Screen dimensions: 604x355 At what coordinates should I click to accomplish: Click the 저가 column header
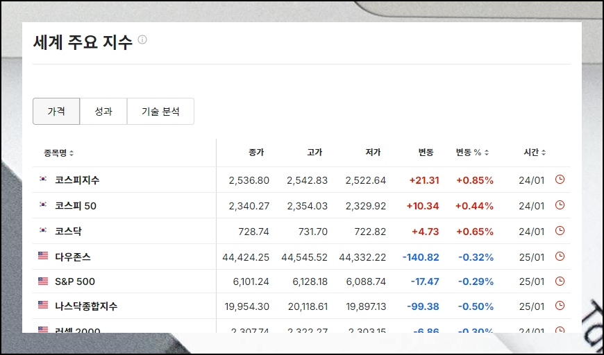pyautogui.click(x=373, y=153)
